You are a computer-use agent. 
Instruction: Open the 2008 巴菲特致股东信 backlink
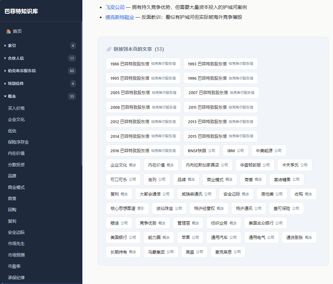tap(143, 107)
